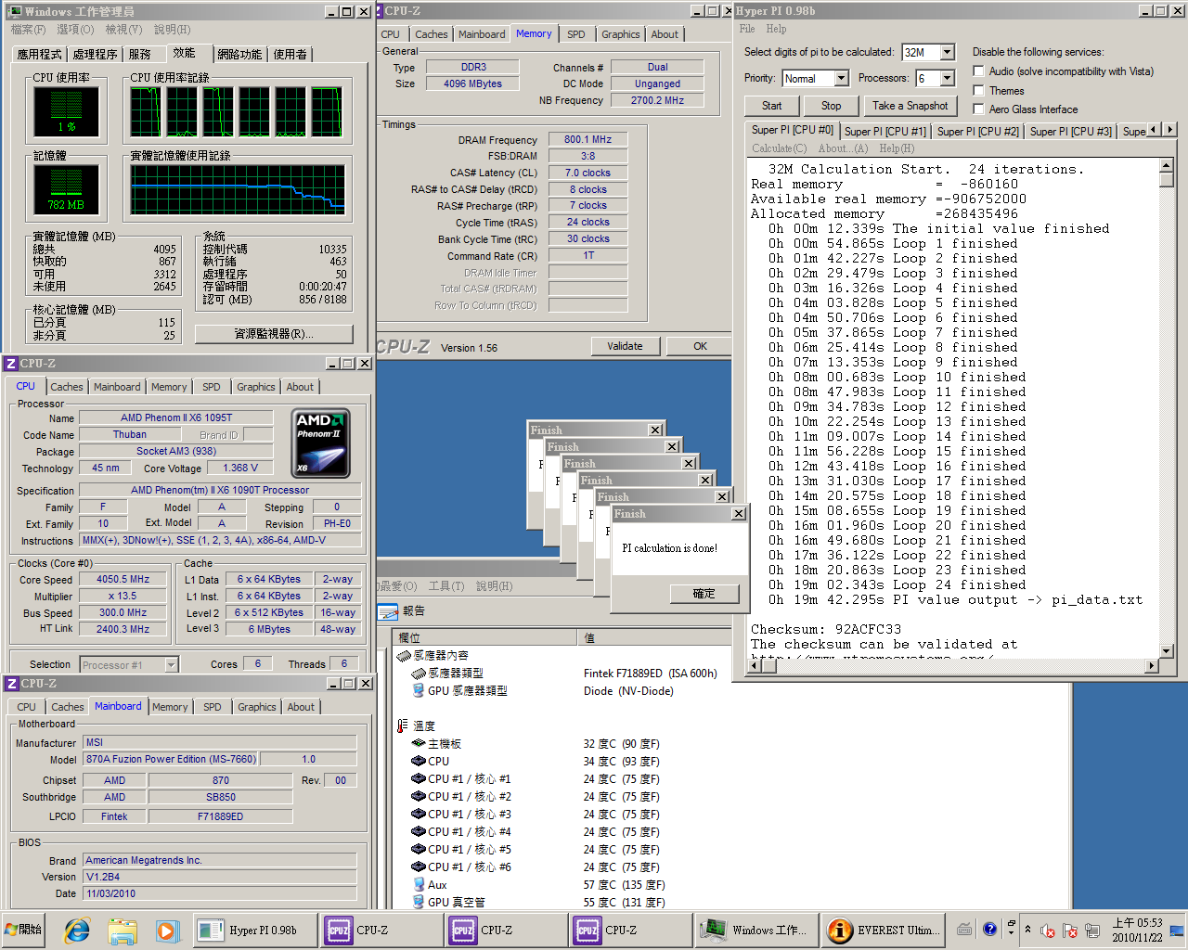Click 870A Fuzion Power Edition (MS-7660) model field
The height and width of the screenshot is (950, 1188).
(171, 759)
